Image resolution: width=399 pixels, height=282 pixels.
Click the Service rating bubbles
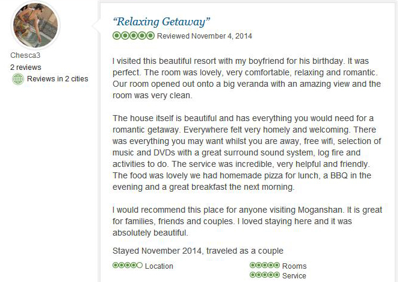tap(265, 275)
